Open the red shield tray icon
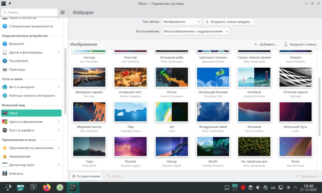 243,187
